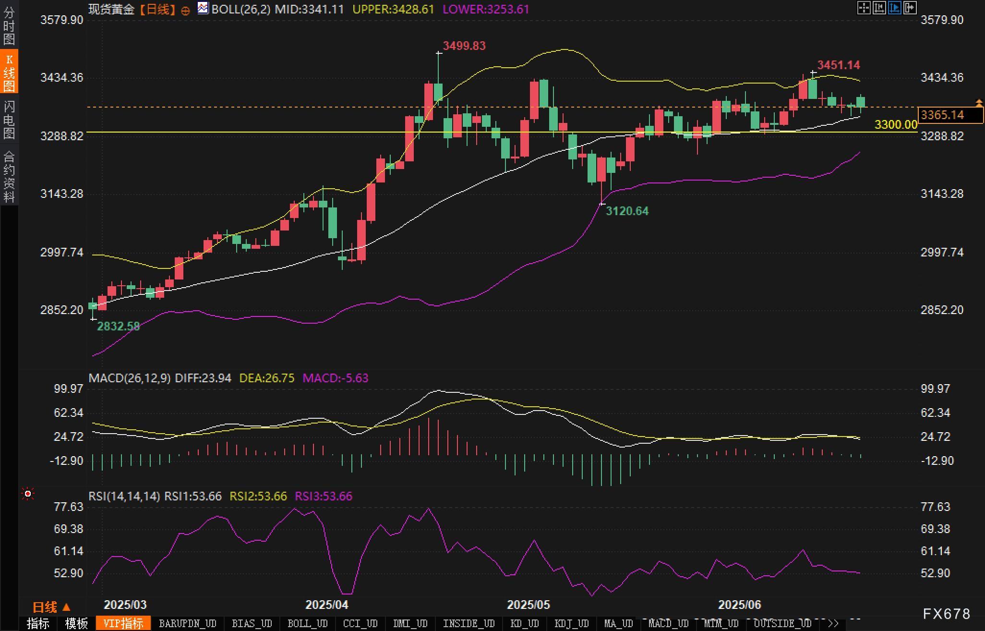The width and height of the screenshot is (985, 631).
Task: Click the 模板 template button
Action: (76, 623)
